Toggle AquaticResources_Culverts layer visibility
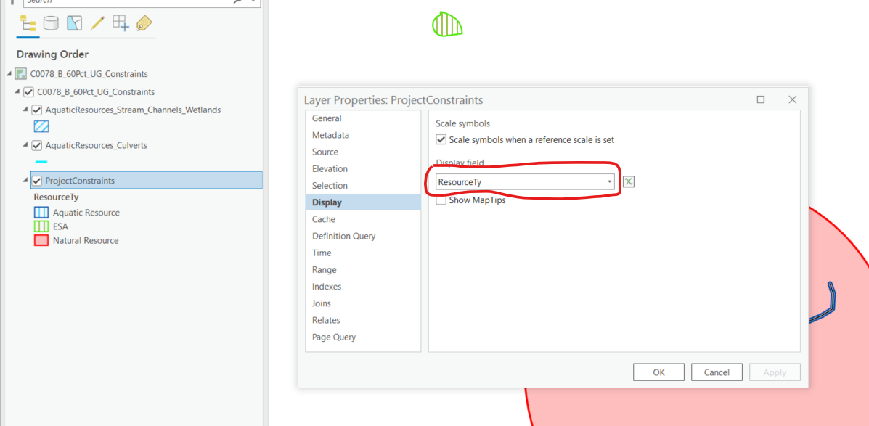Image resolution: width=869 pixels, height=426 pixels. 37,146
